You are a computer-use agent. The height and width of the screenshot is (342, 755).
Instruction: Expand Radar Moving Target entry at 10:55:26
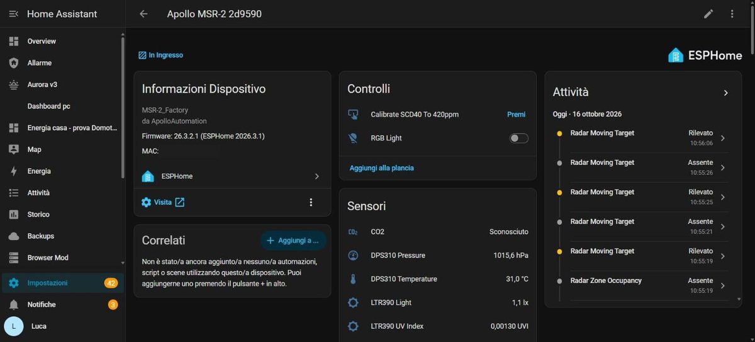(x=722, y=168)
